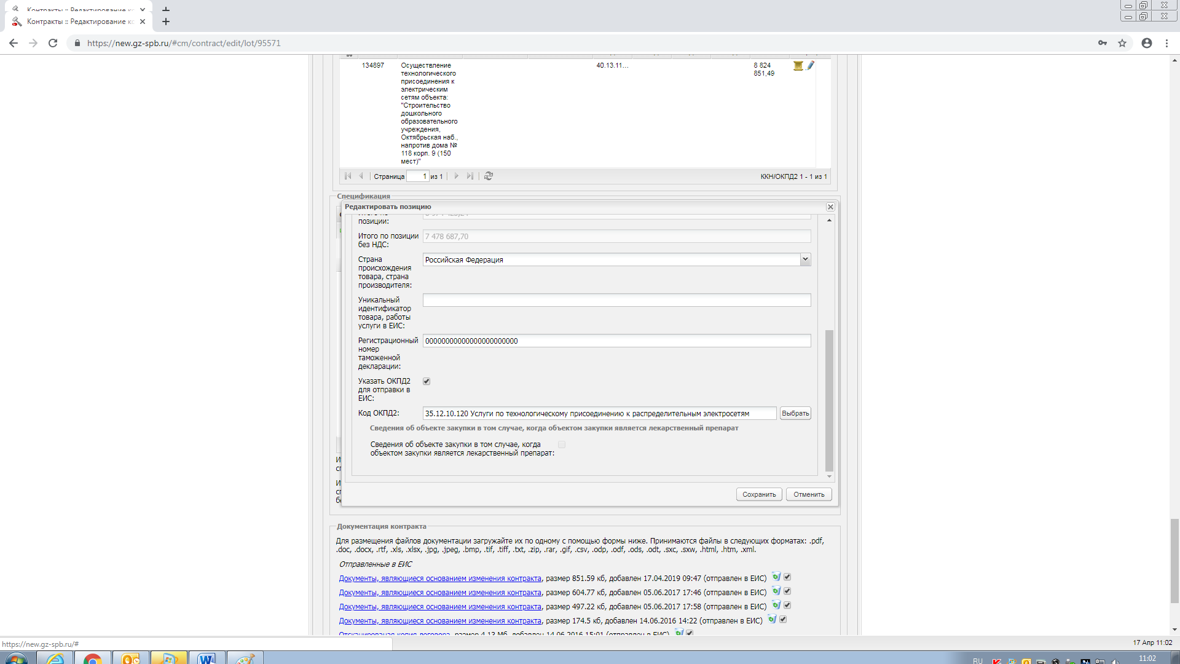Toggle checkbox for document added 14.06.2016 14:22

783,620
